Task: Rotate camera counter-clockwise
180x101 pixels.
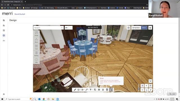Action: click(x=142, y=86)
